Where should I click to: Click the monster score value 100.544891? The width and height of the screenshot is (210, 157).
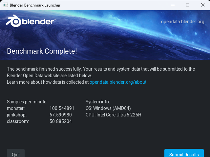[x=62, y=108]
